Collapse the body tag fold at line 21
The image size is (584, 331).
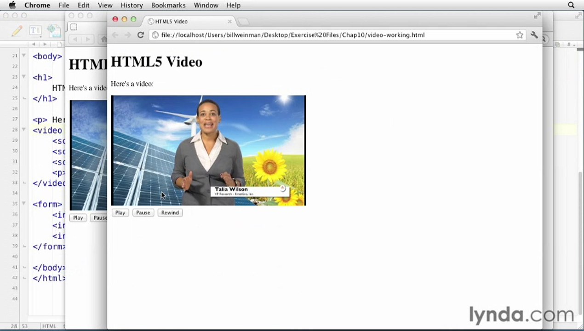click(23, 56)
